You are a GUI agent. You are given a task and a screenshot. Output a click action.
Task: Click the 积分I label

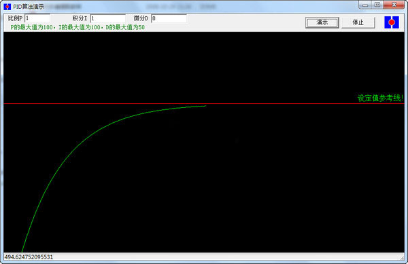(x=80, y=18)
